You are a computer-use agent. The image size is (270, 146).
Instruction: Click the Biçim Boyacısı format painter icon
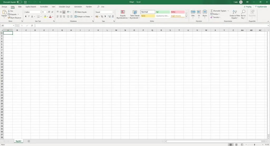[x=9, y=18]
